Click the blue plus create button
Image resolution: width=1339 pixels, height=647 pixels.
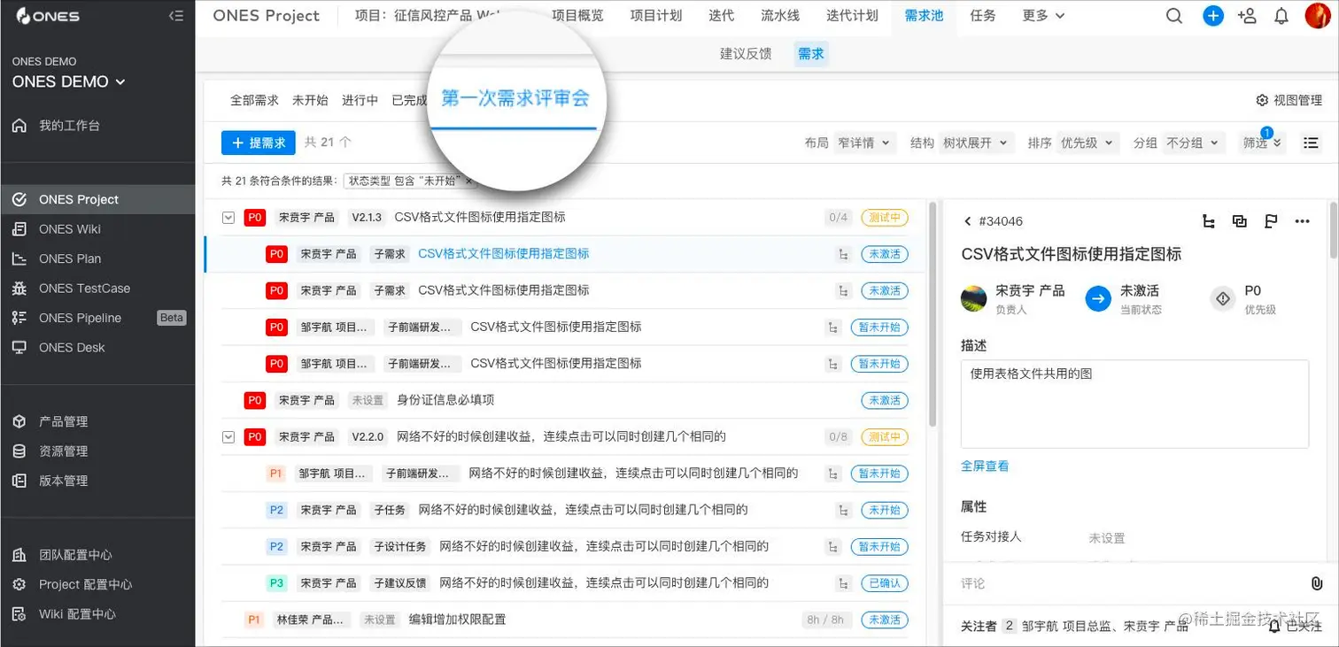point(1213,16)
